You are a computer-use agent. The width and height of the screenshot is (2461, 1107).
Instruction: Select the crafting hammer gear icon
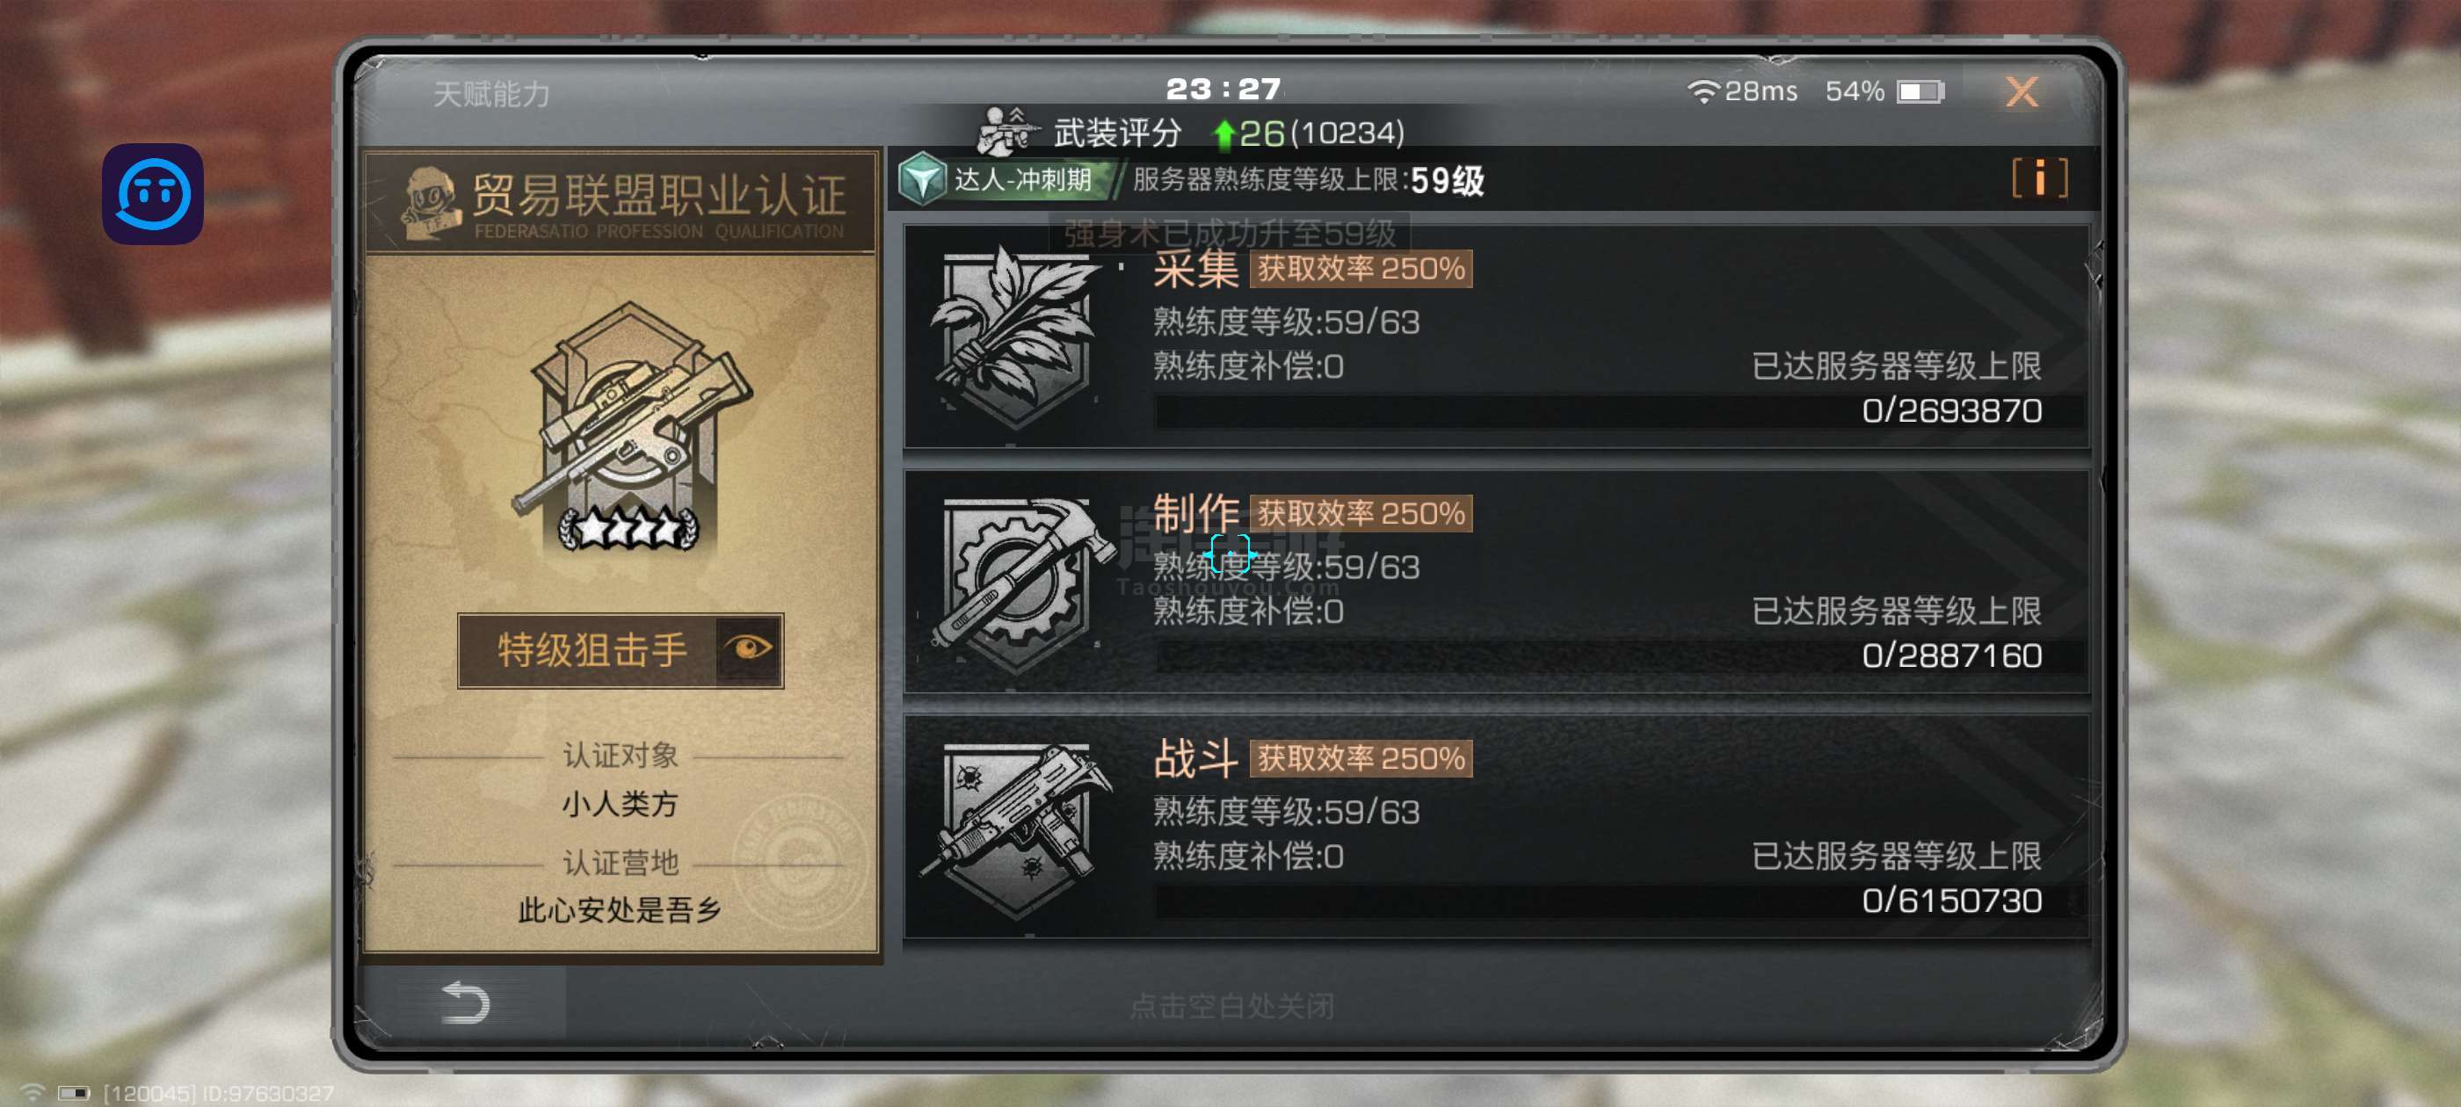tap(1019, 579)
